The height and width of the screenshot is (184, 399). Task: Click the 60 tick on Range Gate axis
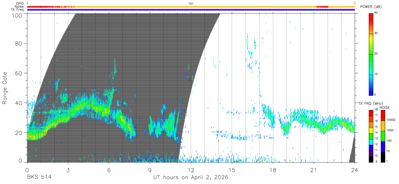(18, 73)
